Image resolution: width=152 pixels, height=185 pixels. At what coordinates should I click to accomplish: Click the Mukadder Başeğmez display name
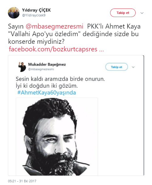coord(47,64)
